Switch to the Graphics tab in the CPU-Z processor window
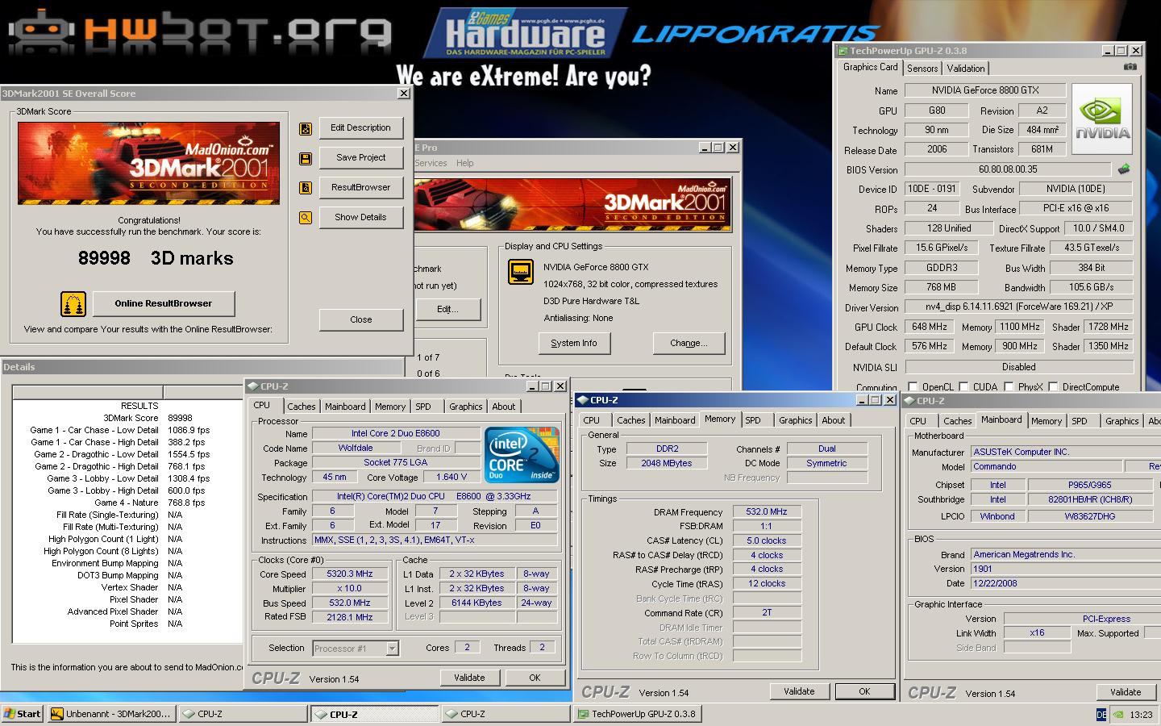This screenshot has width=1161, height=726. 466,407
